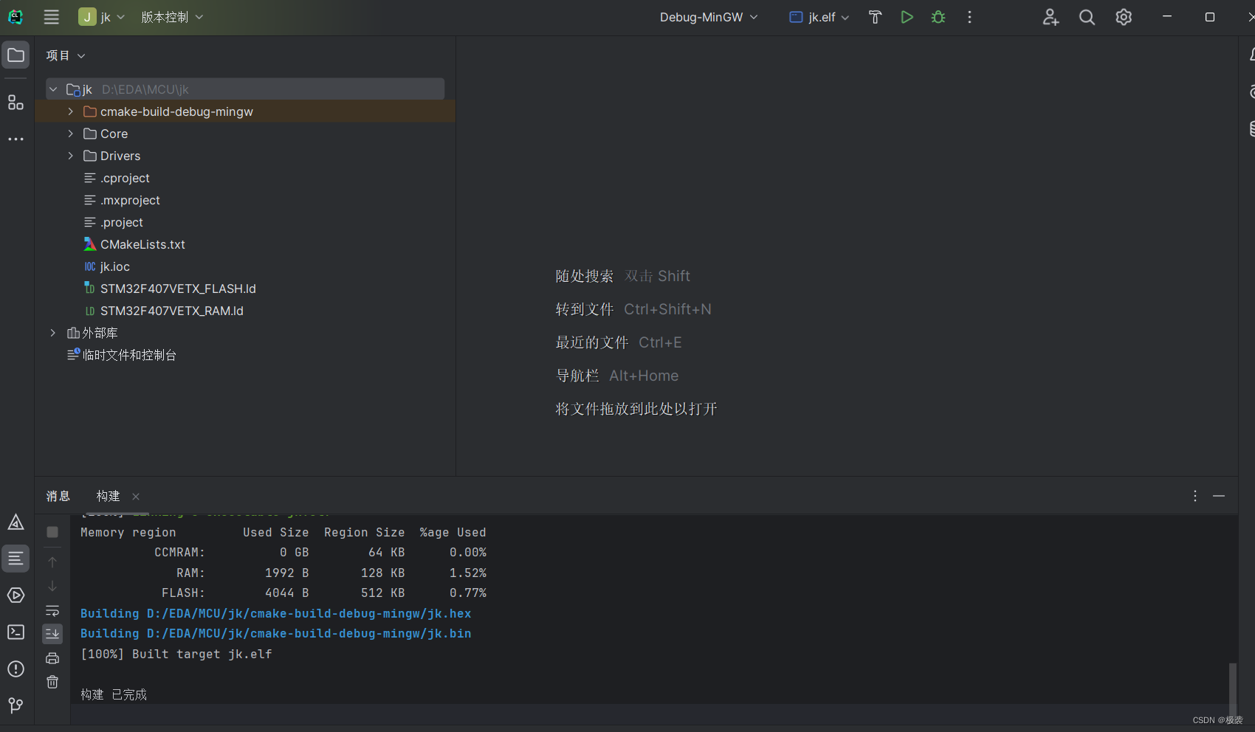Expand the Core folder

pyautogui.click(x=71, y=134)
